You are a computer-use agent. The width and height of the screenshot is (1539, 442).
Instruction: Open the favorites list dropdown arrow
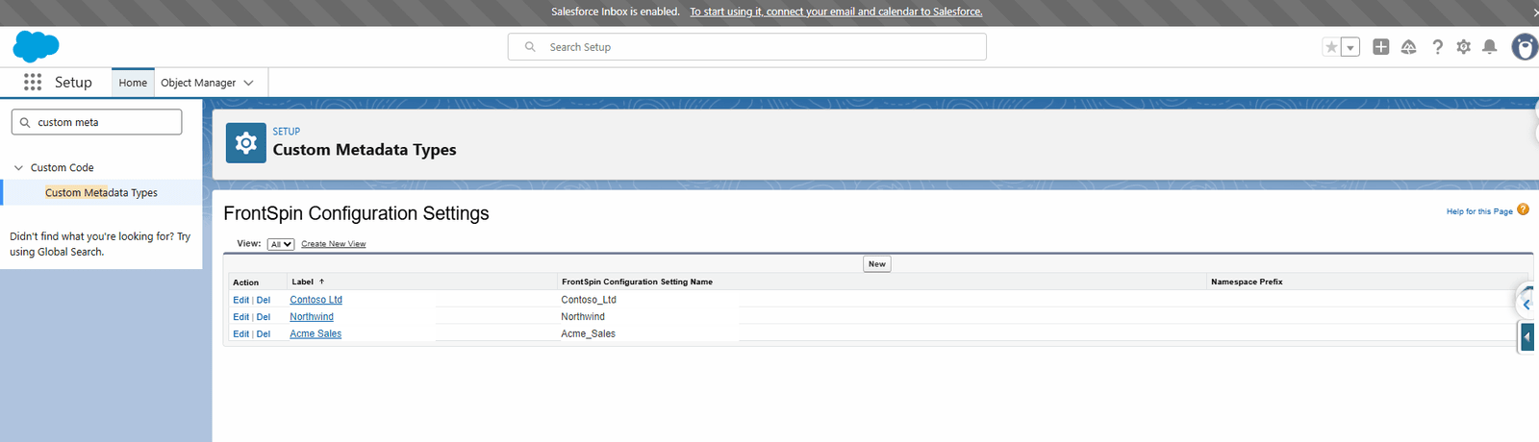click(1350, 47)
